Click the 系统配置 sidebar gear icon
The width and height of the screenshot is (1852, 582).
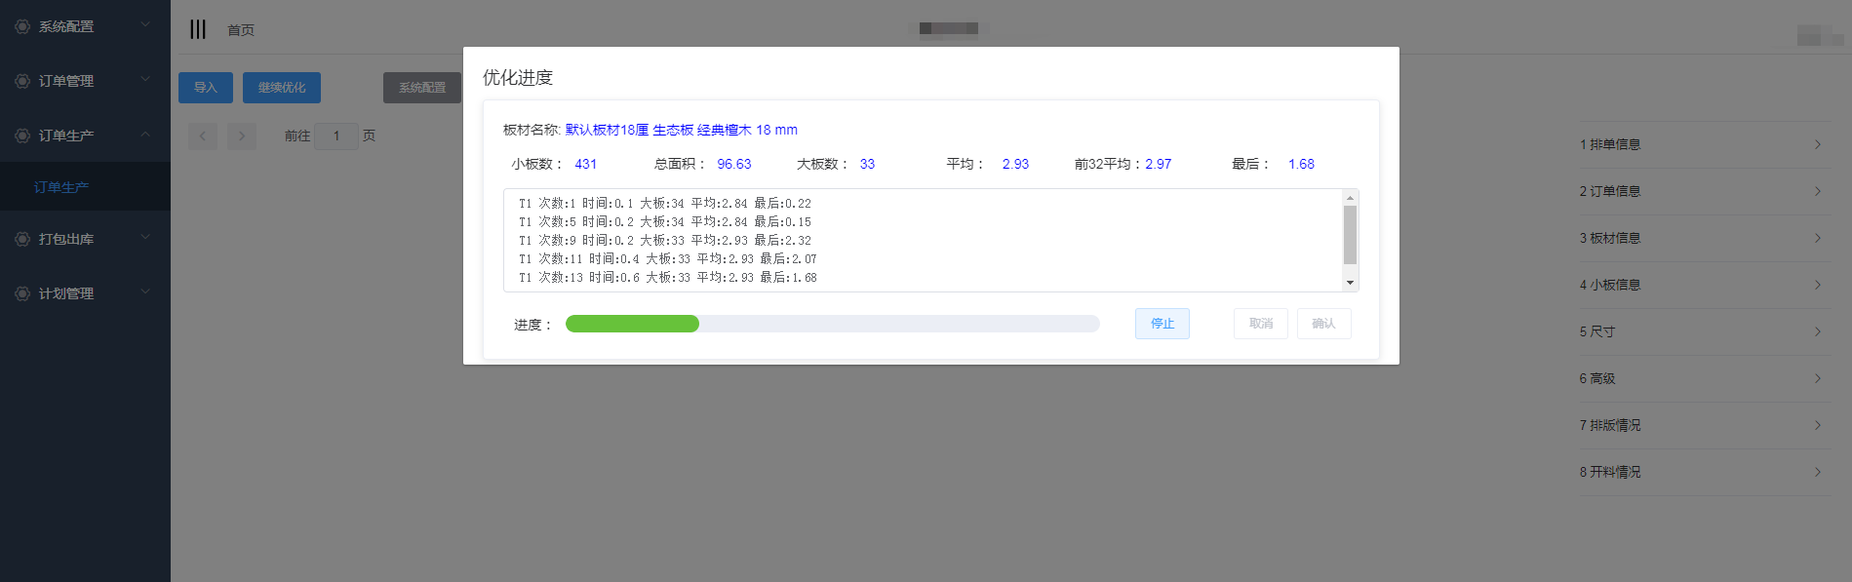tap(22, 26)
